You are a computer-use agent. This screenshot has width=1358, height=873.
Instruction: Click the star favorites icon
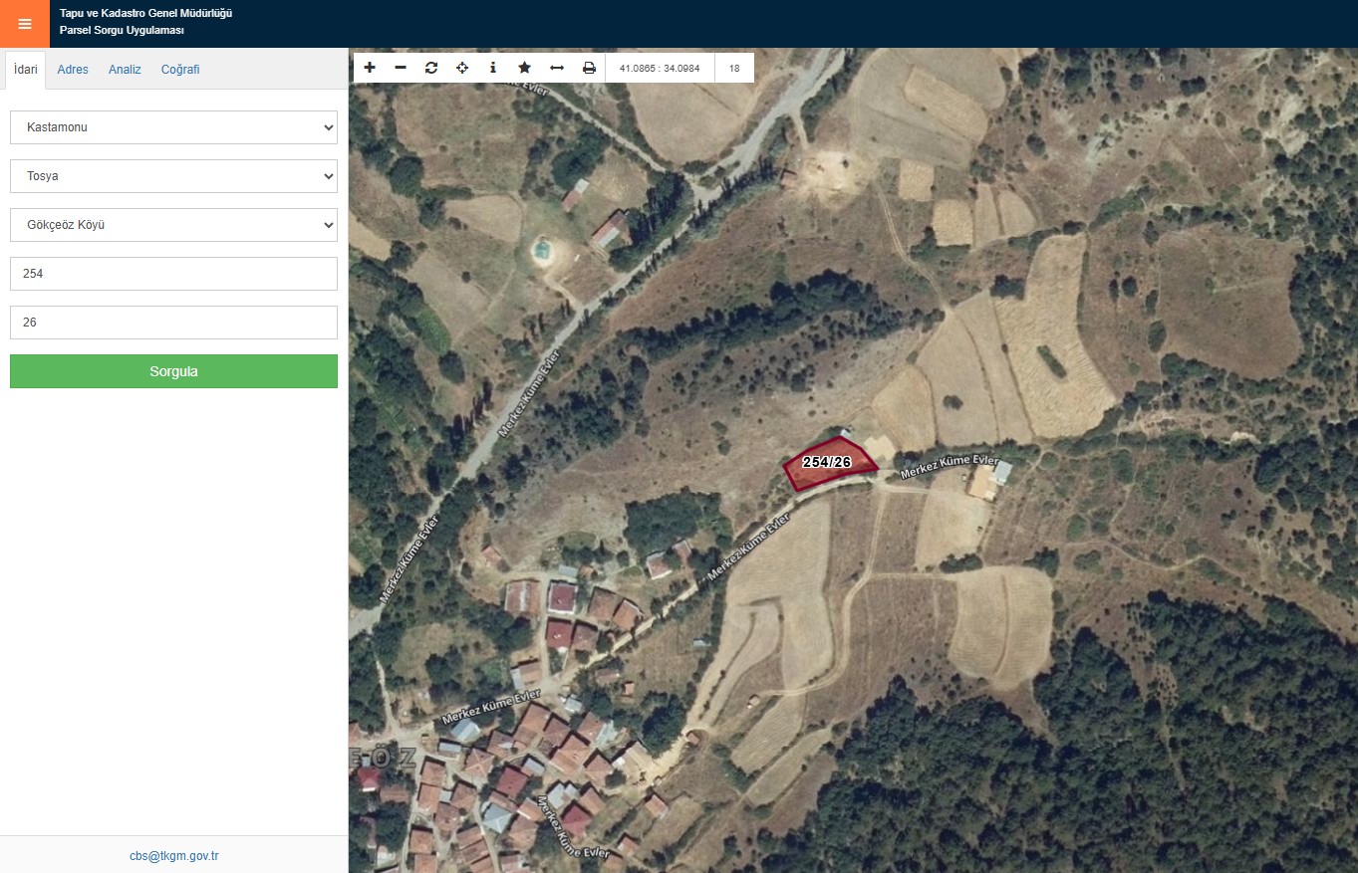(x=524, y=68)
